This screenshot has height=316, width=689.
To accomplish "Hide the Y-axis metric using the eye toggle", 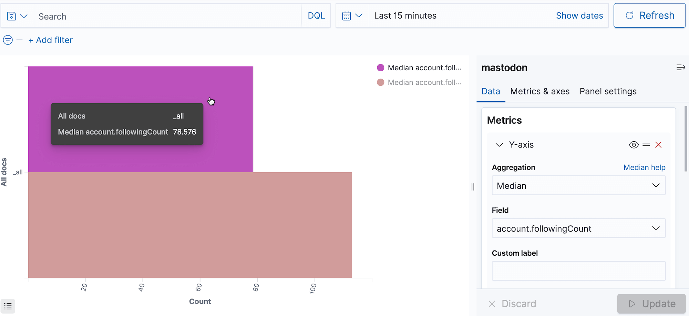I will point(634,145).
